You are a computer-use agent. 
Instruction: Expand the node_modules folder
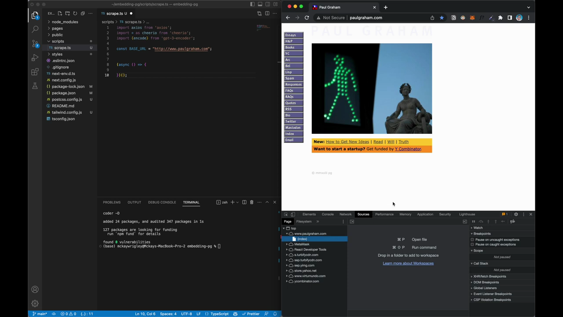pos(65,22)
